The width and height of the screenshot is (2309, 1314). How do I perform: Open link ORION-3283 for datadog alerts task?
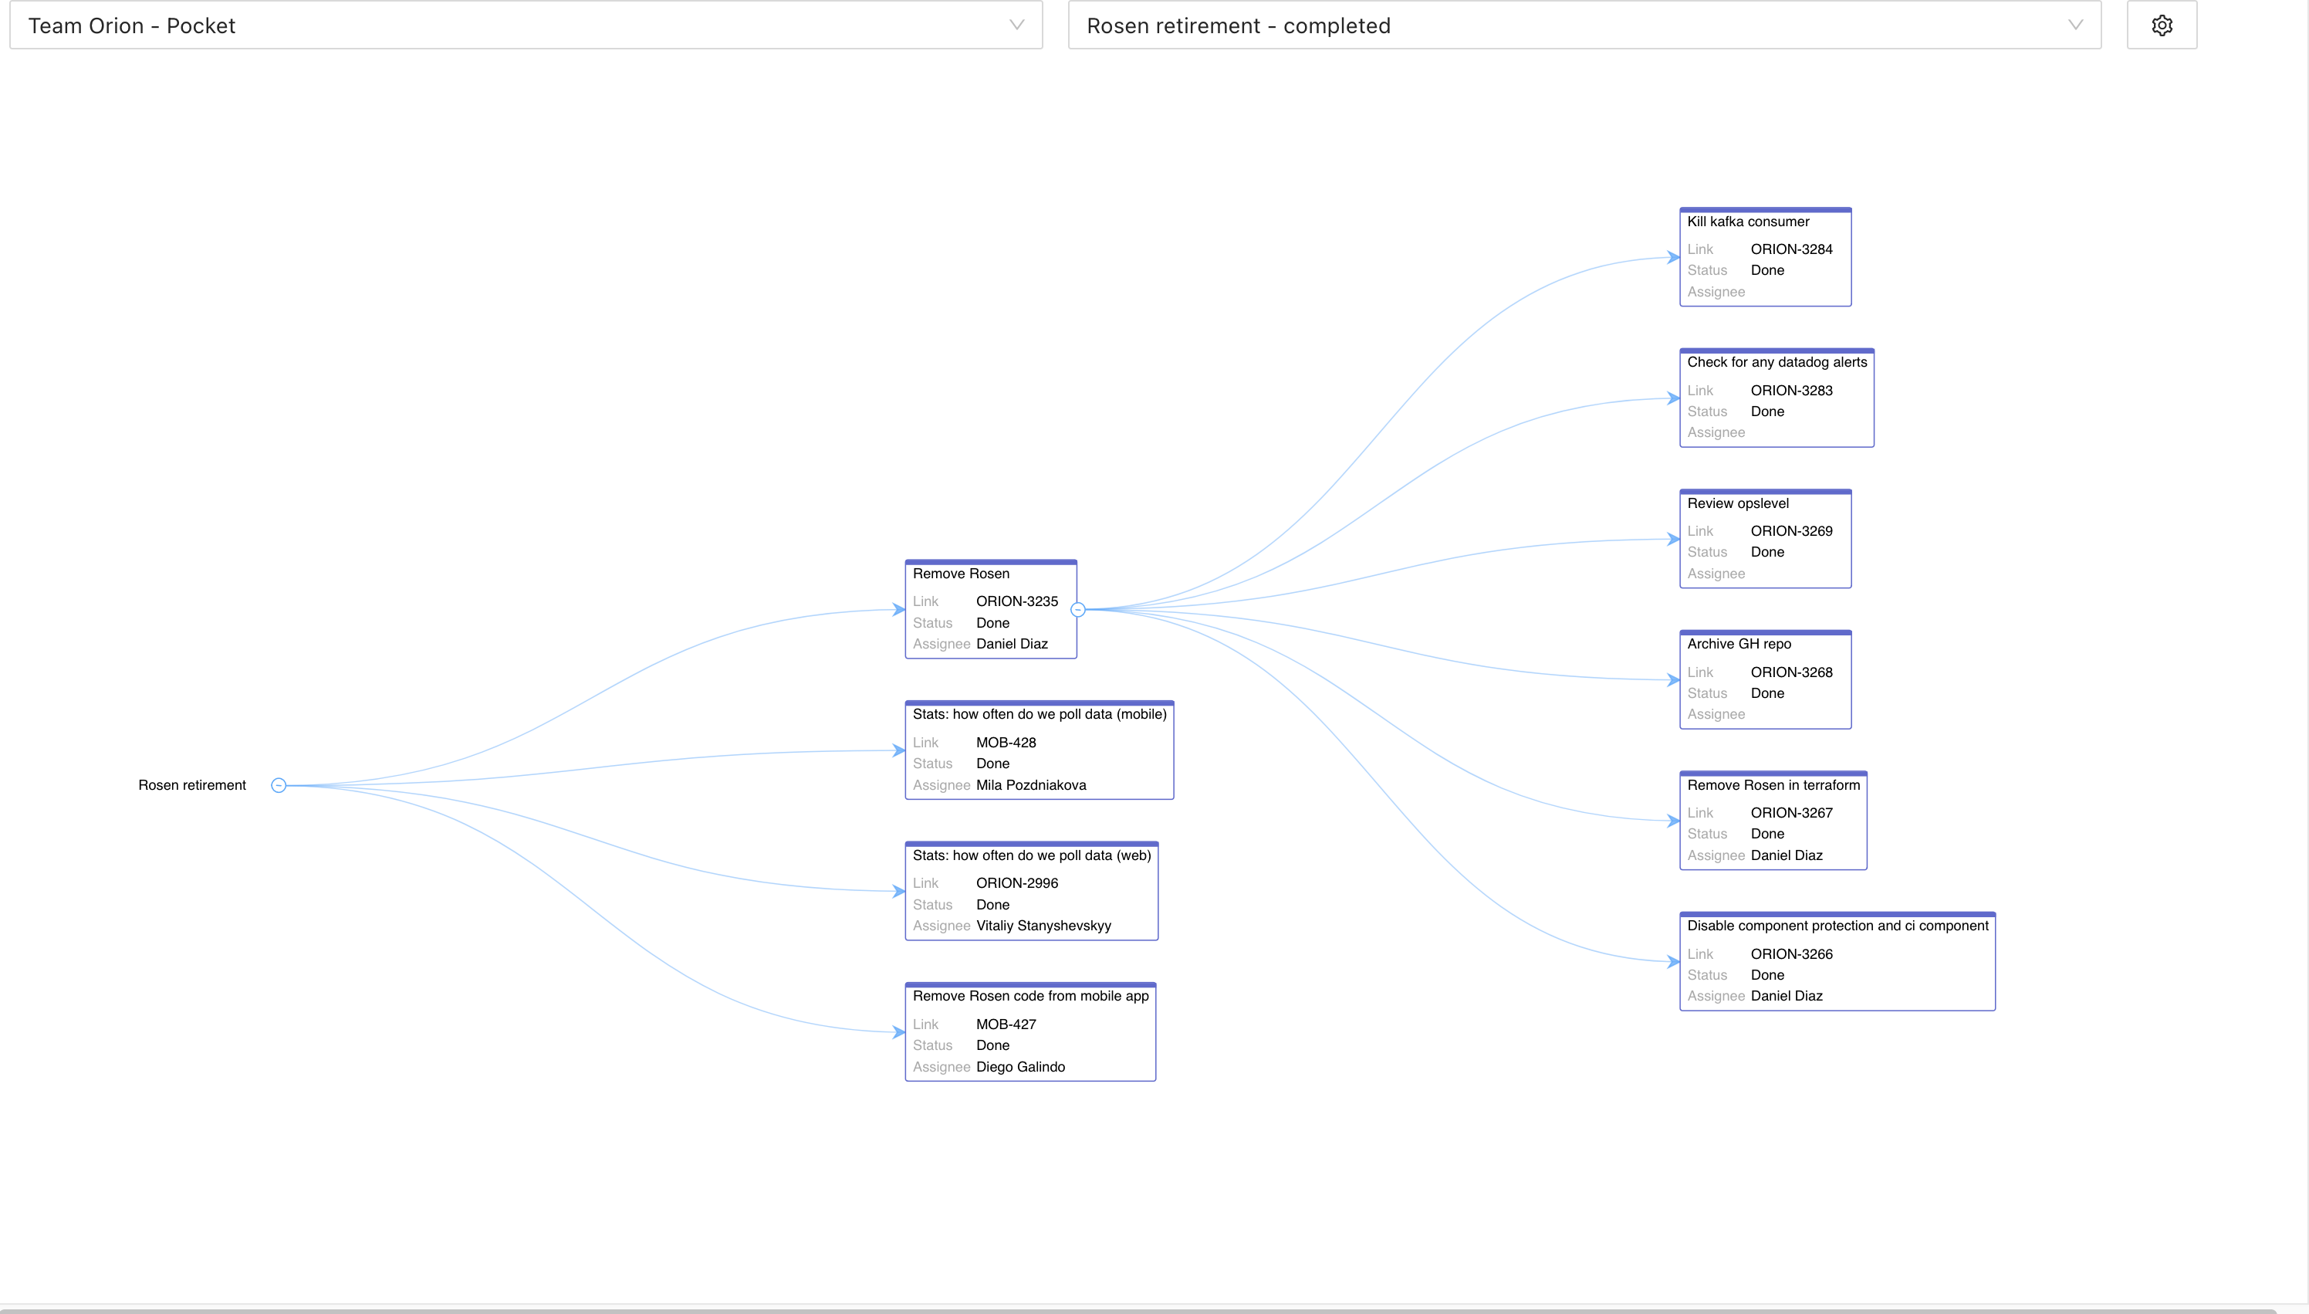1791,390
